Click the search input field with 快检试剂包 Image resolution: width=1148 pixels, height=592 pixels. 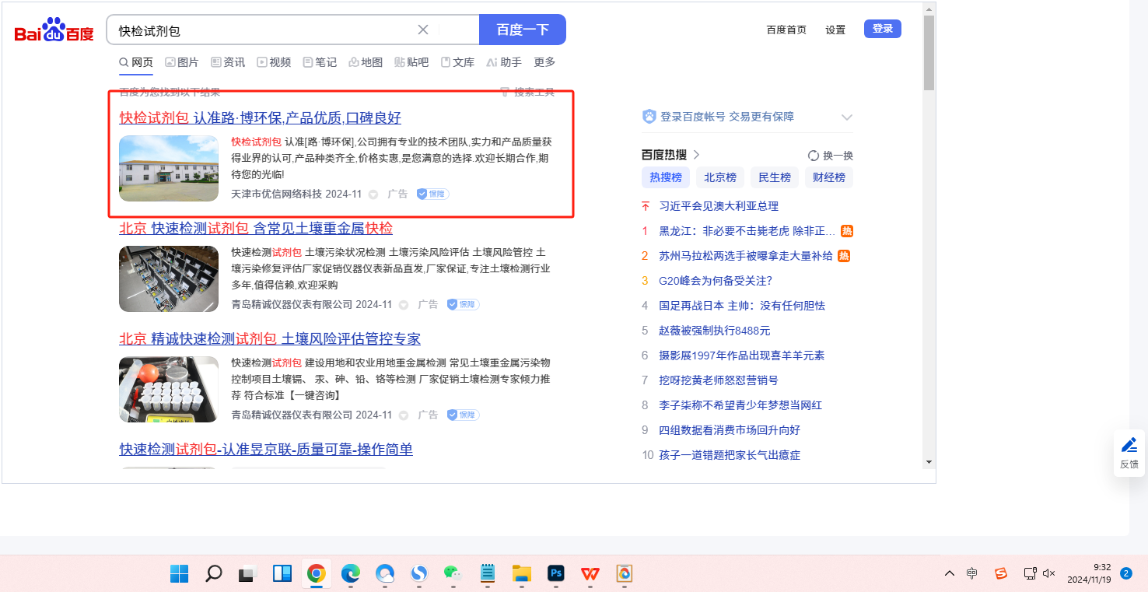pyautogui.click(x=264, y=30)
